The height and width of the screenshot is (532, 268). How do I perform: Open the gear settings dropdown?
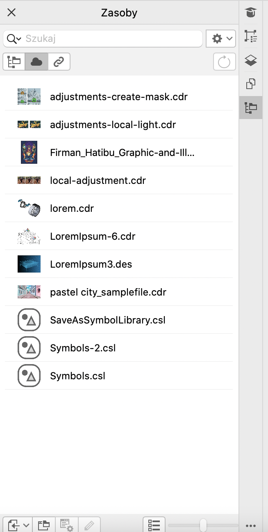click(x=221, y=39)
